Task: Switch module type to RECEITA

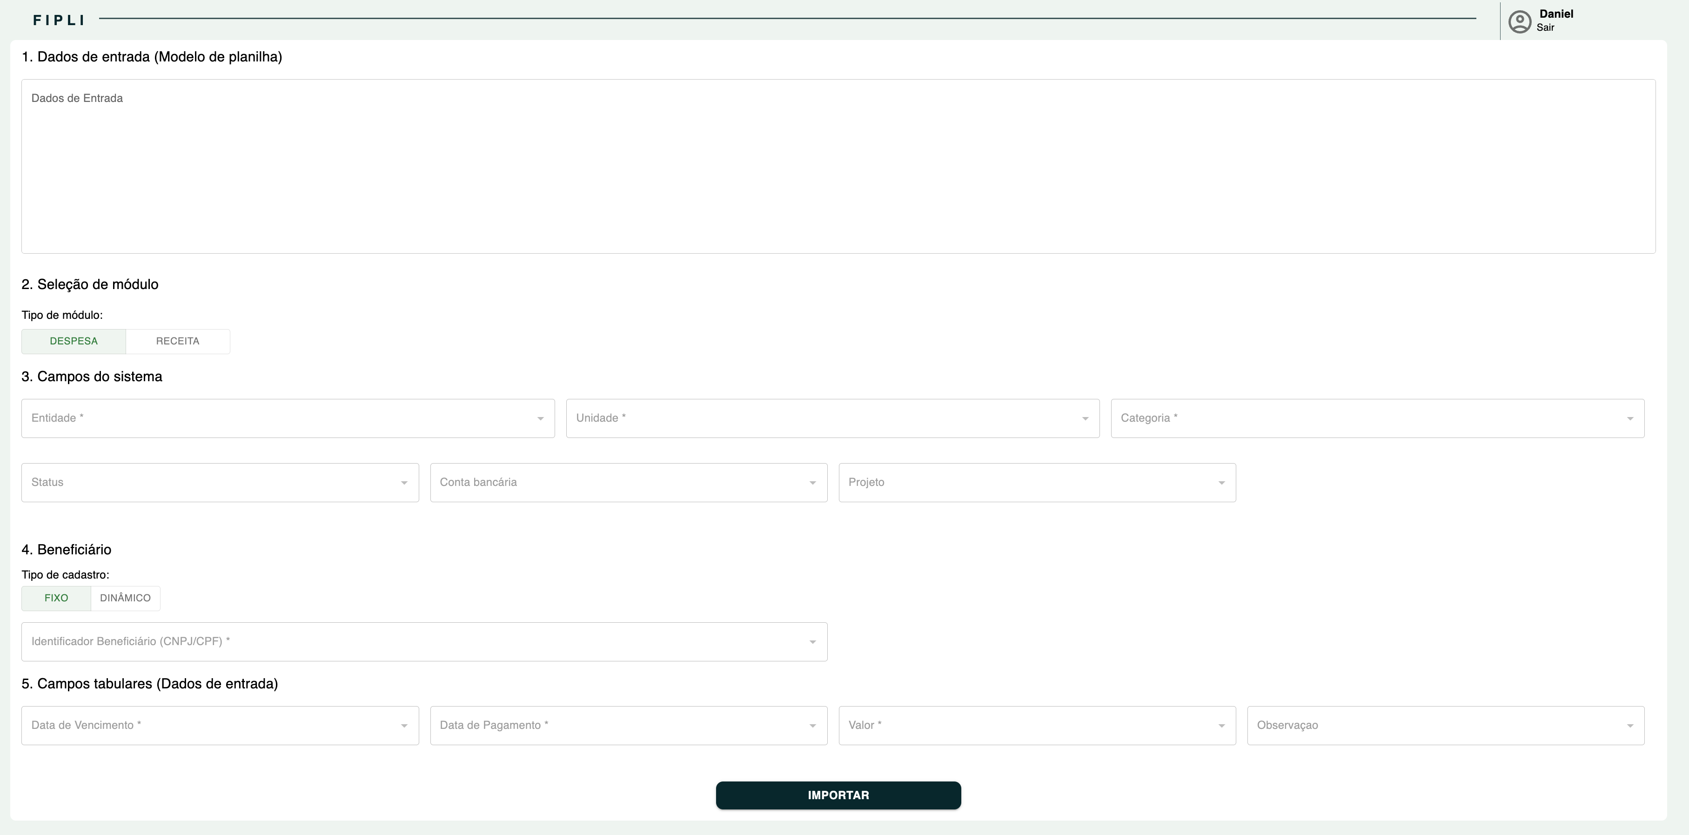Action: tap(178, 341)
